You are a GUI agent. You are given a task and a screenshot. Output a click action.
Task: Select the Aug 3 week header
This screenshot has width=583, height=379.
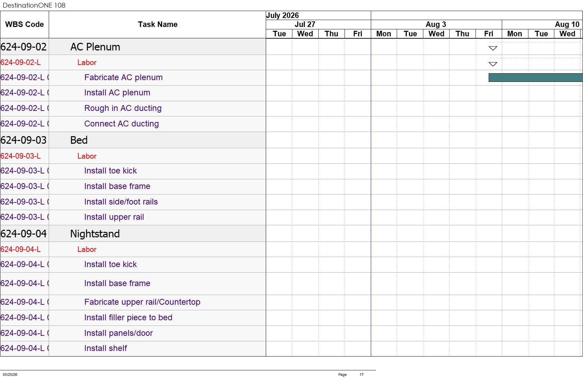436,25
